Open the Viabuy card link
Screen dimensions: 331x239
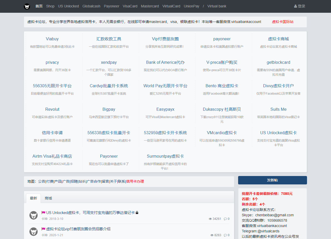tap(52, 39)
